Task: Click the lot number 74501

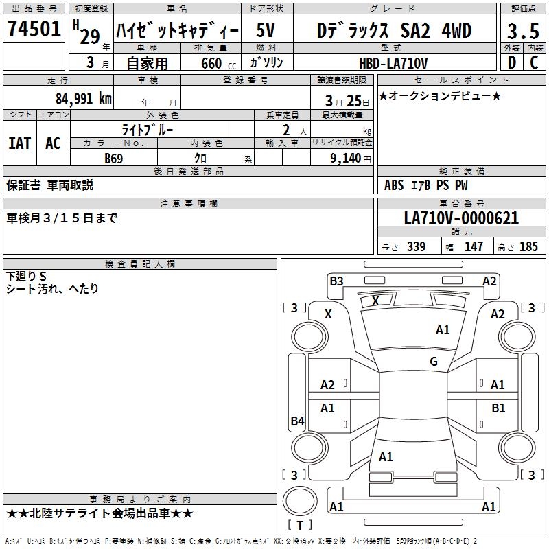Action: pyautogui.click(x=34, y=29)
